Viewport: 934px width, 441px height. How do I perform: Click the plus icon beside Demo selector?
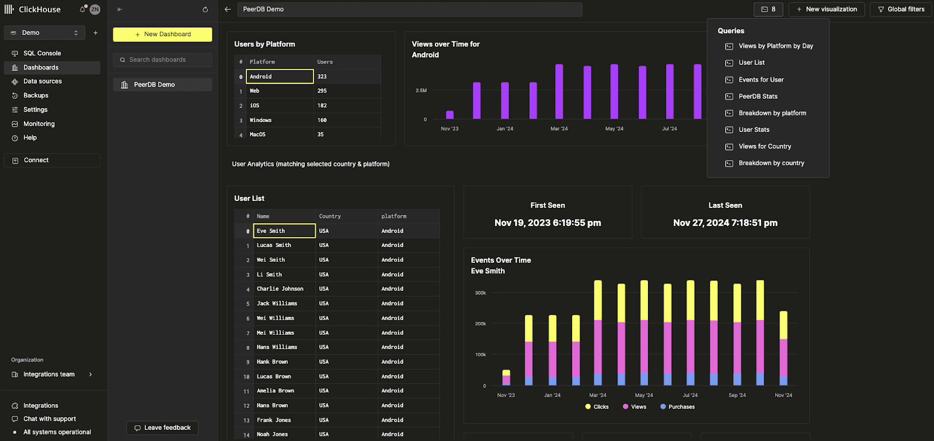96,33
